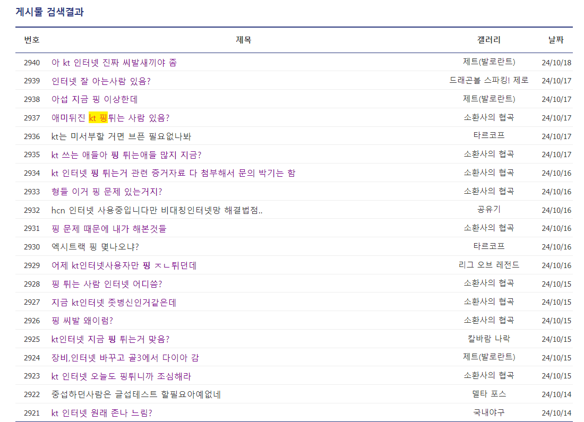Go to 델타 포스 gallery
584x422 pixels.
[488, 394]
